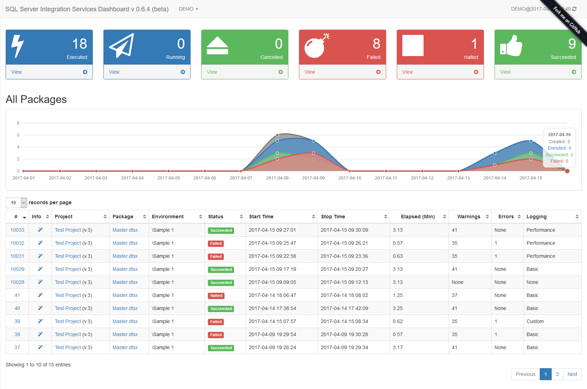Open info wand icon for execution 10033
Image resolution: width=587 pixels, height=389 pixels.
pos(40,230)
